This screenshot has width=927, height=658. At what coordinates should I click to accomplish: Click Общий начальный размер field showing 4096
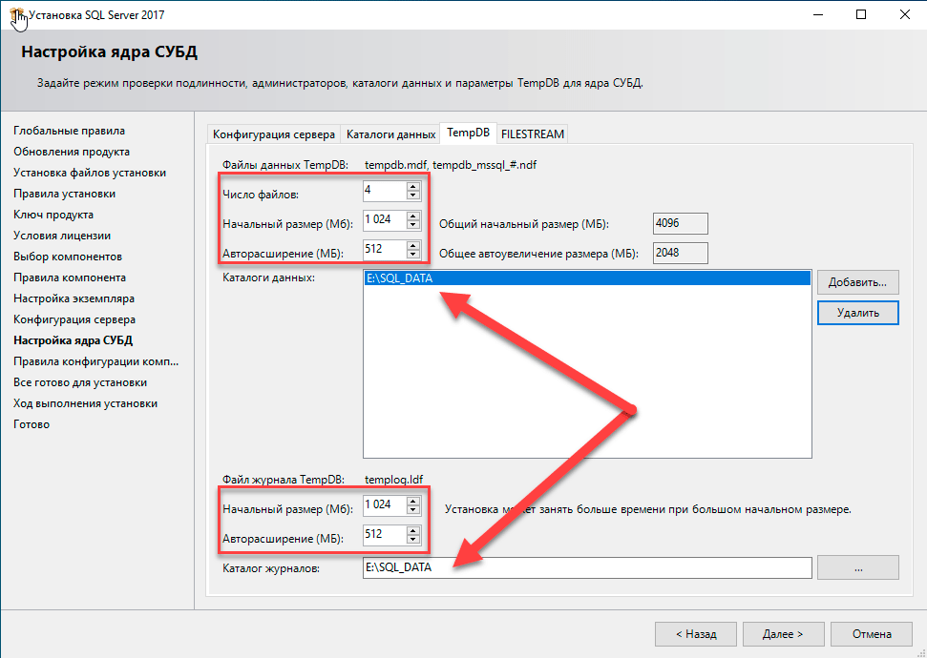click(681, 224)
